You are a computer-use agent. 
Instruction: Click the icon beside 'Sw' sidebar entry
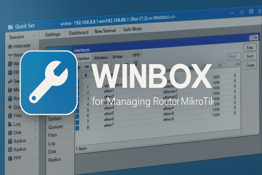point(10,81)
